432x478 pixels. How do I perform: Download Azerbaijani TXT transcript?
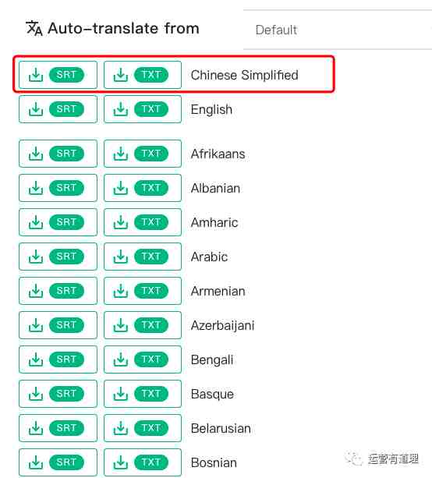pos(143,325)
